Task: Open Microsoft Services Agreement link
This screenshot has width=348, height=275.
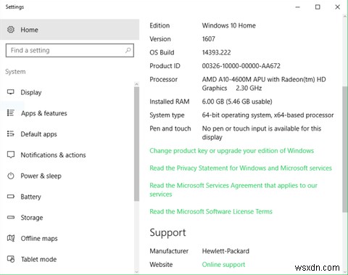Action: point(233,189)
